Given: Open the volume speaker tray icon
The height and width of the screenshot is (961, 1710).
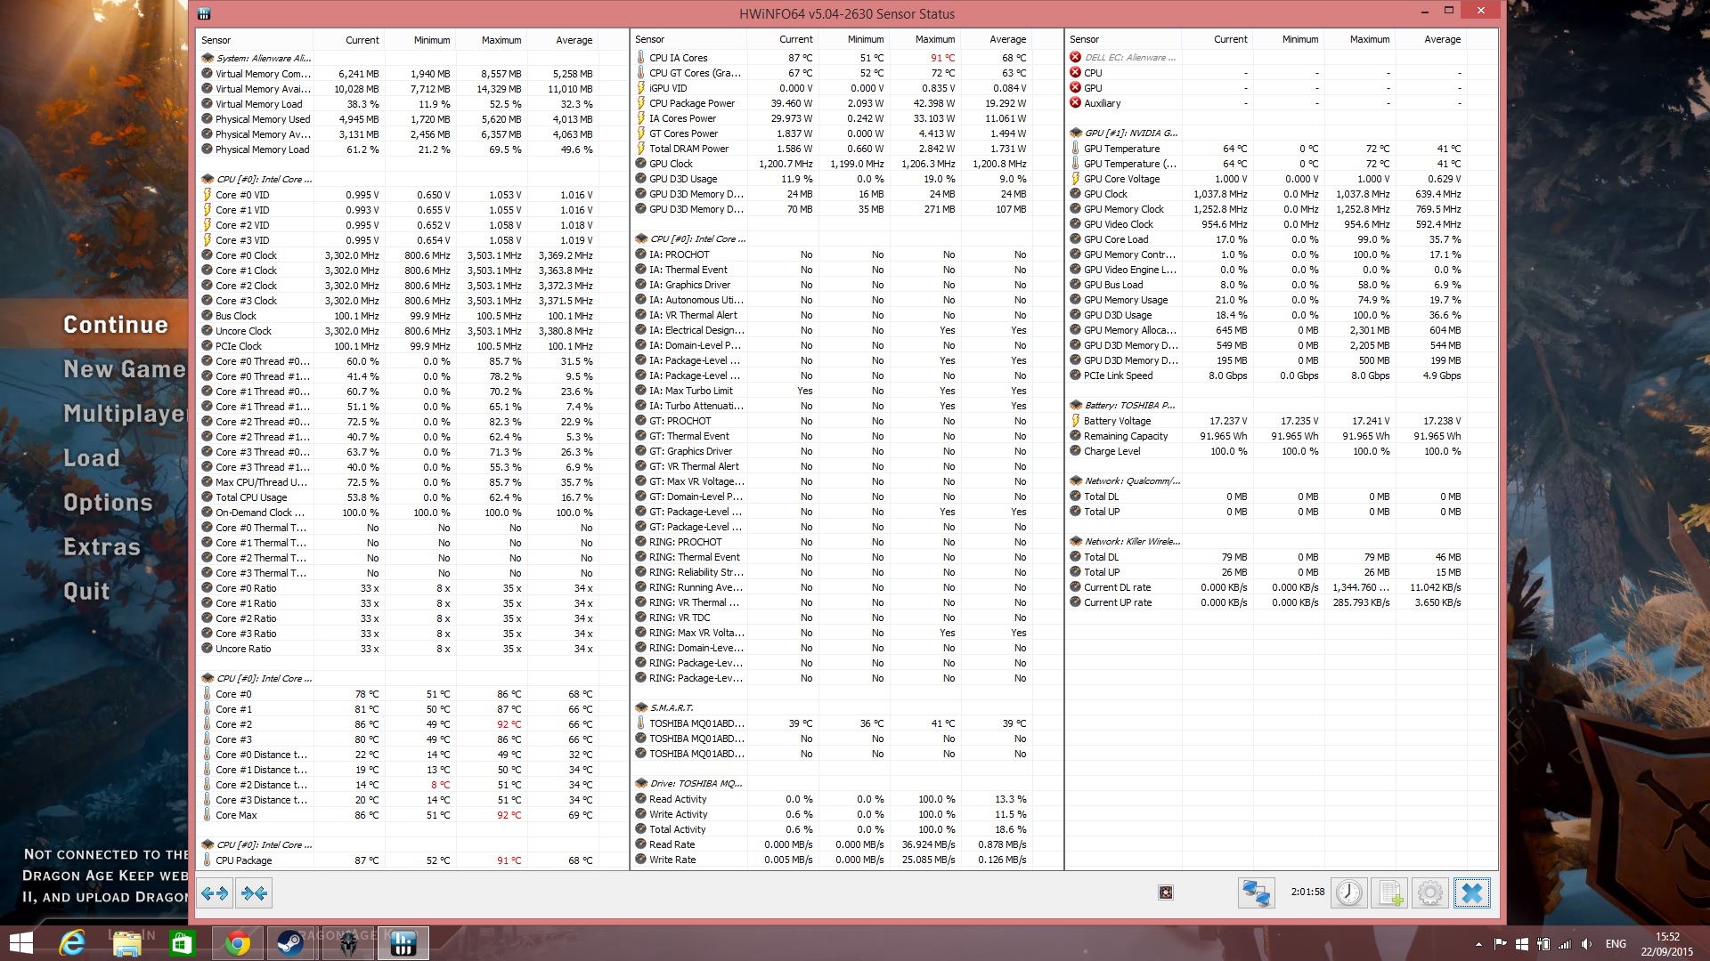Looking at the screenshot, I should [x=1586, y=944].
